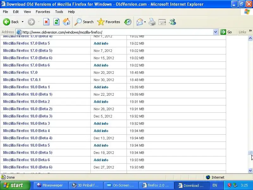
Task: Expand the Mail dropdown arrow
Action: click(145, 22)
